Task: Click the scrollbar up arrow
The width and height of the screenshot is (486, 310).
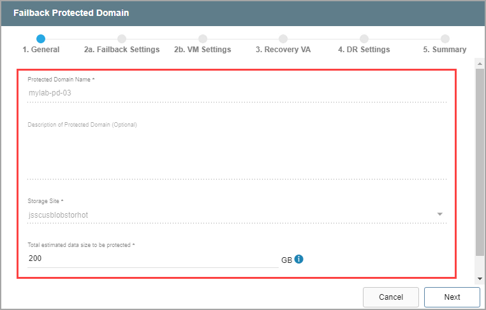Action: pos(479,63)
